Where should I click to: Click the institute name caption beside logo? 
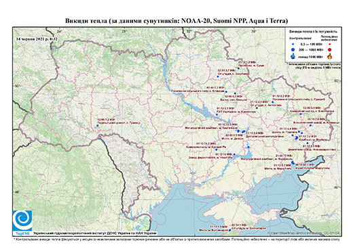[x=95, y=233]
